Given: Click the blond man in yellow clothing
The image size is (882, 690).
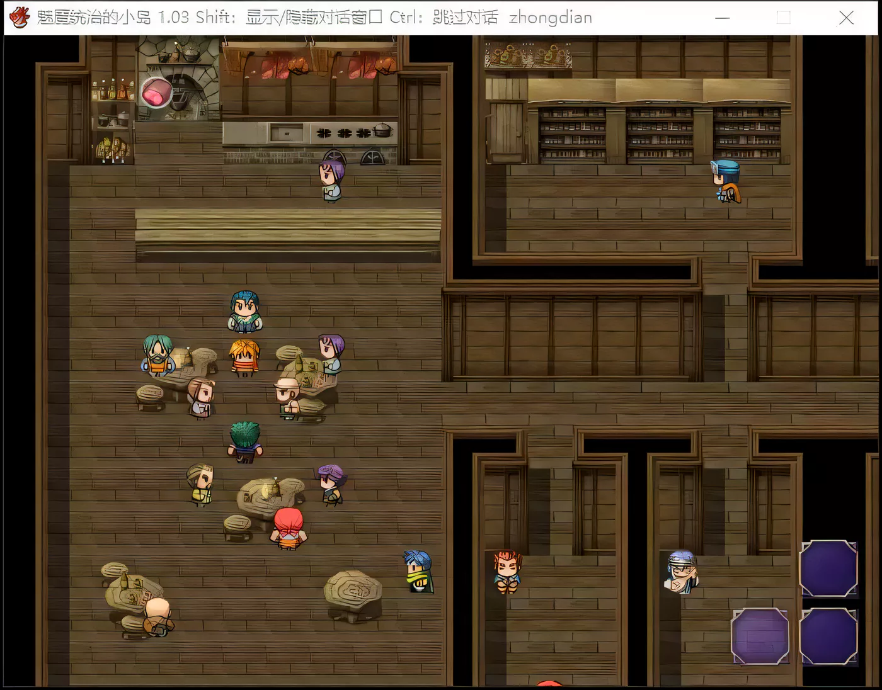Looking at the screenshot, I should 200,484.
